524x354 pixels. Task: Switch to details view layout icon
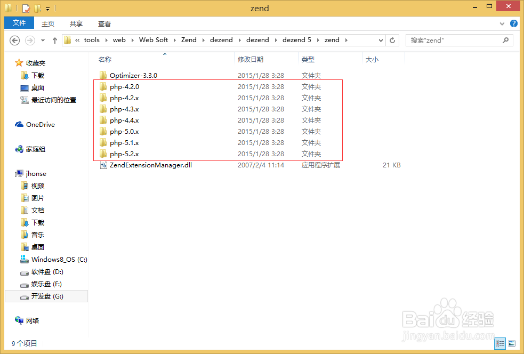(x=500, y=344)
